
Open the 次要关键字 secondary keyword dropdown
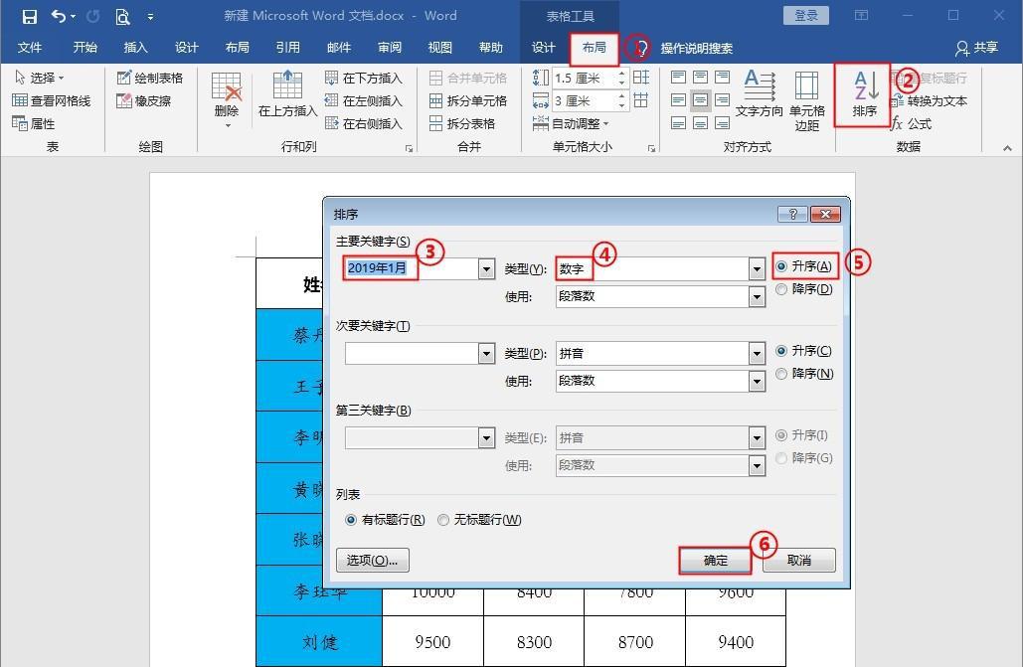pyautogui.click(x=486, y=354)
